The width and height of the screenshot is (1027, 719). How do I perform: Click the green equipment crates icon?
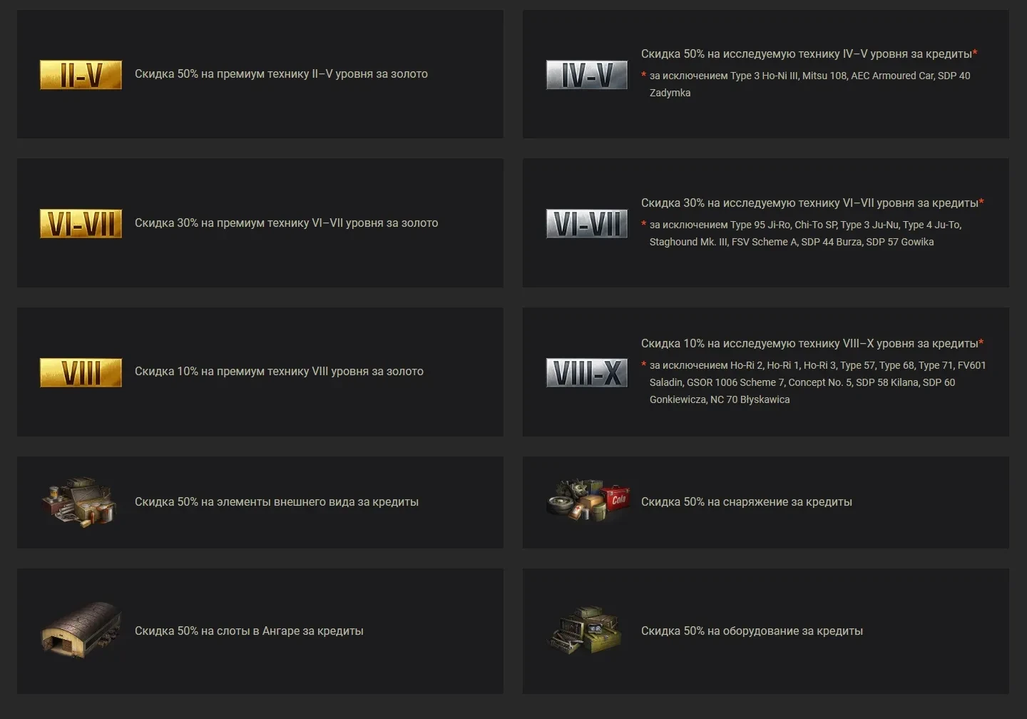click(586, 631)
